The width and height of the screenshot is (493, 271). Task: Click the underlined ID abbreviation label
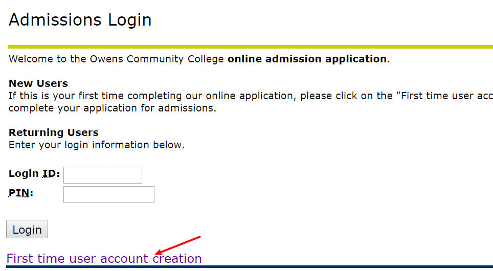pyautogui.click(x=49, y=173)
